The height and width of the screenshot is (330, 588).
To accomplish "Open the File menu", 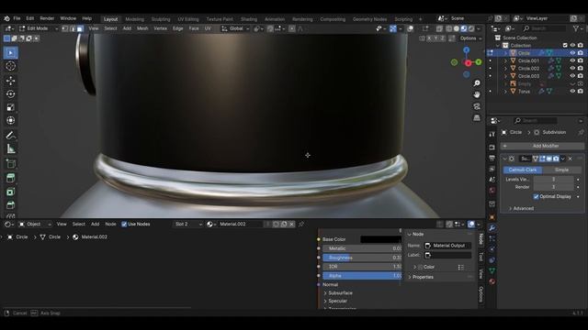I will tap(17, 18).
